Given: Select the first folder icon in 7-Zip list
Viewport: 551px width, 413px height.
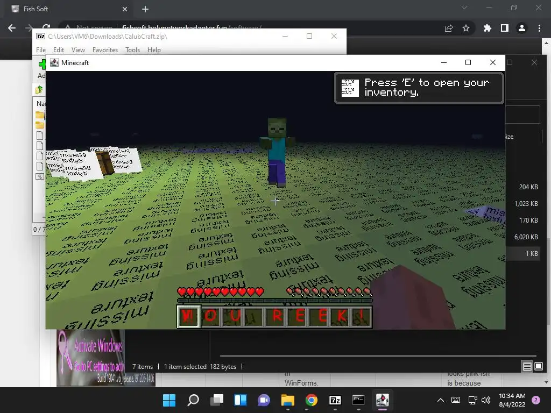Looking at the screenshot, I should pyautogui.click(x=40, y=115).
